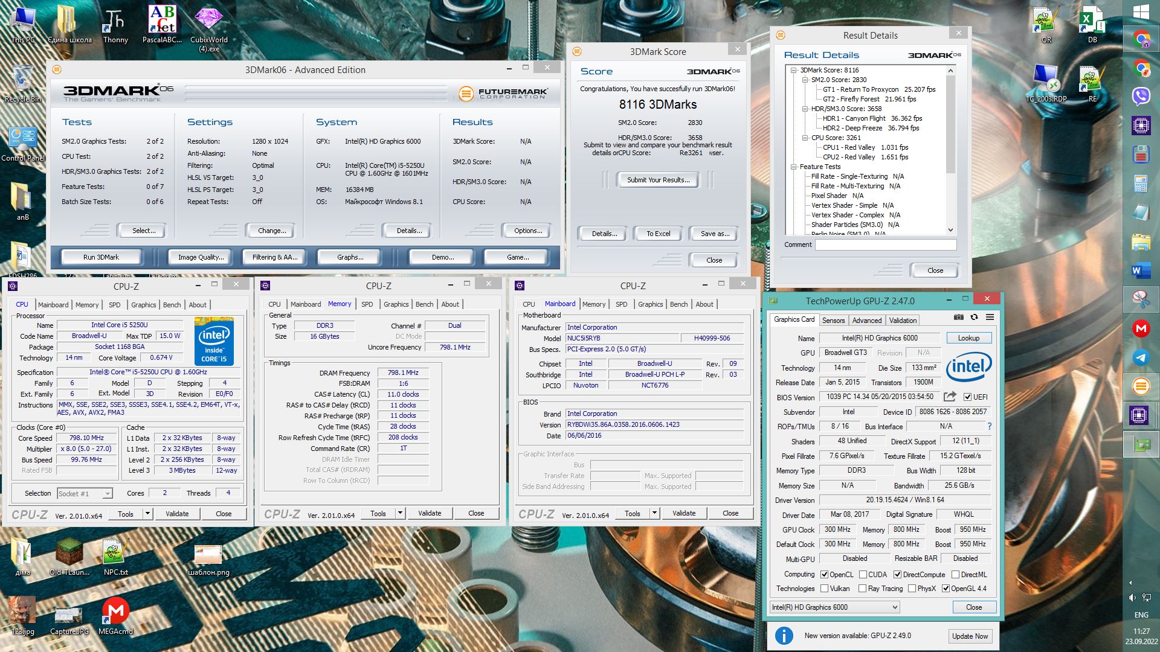Collapse the SM2.0 Score: 2830 tree node
Image resolution: width=1160 pixels, height=652 pixels.
point(805,80)
